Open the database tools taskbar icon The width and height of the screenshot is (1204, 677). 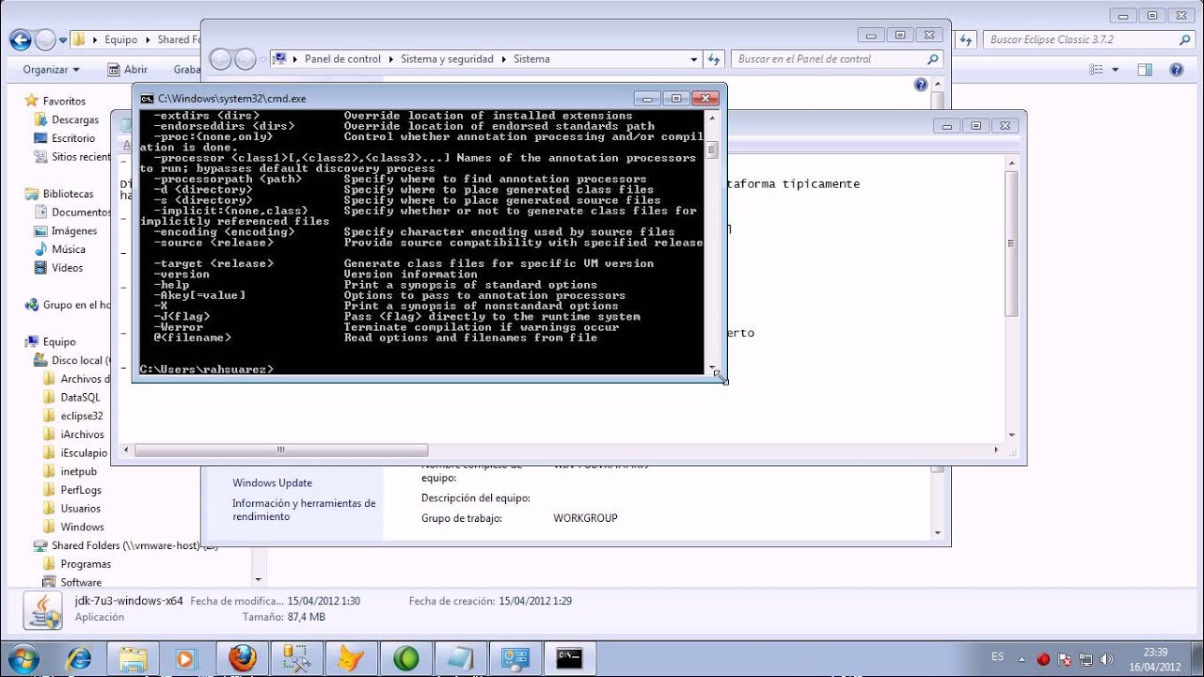click(296, 658)
